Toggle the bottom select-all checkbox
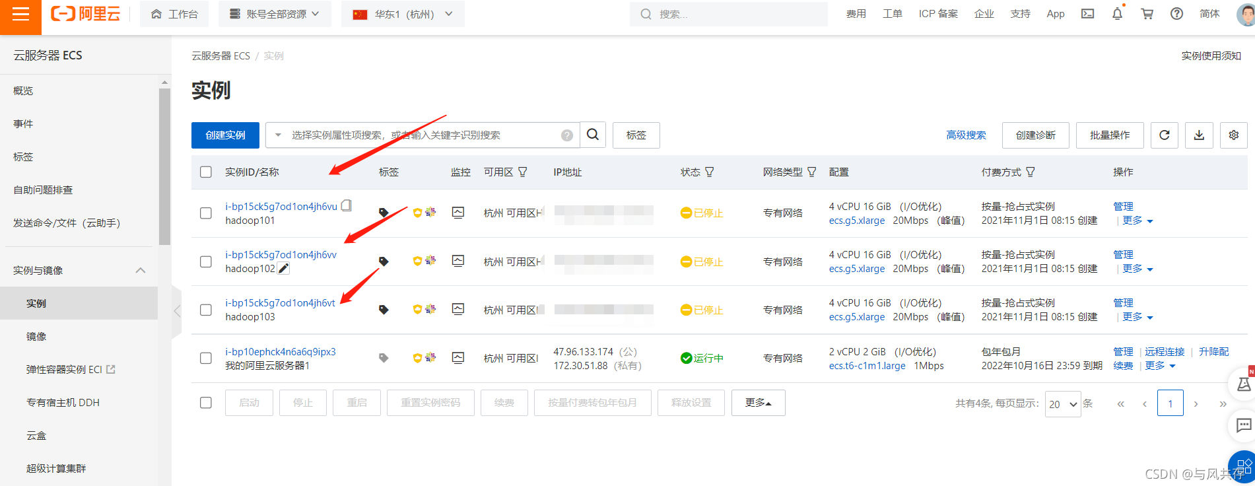 pos(206,403)
